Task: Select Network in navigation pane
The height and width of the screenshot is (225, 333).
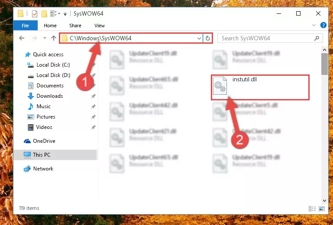Action: coord(43,169)
